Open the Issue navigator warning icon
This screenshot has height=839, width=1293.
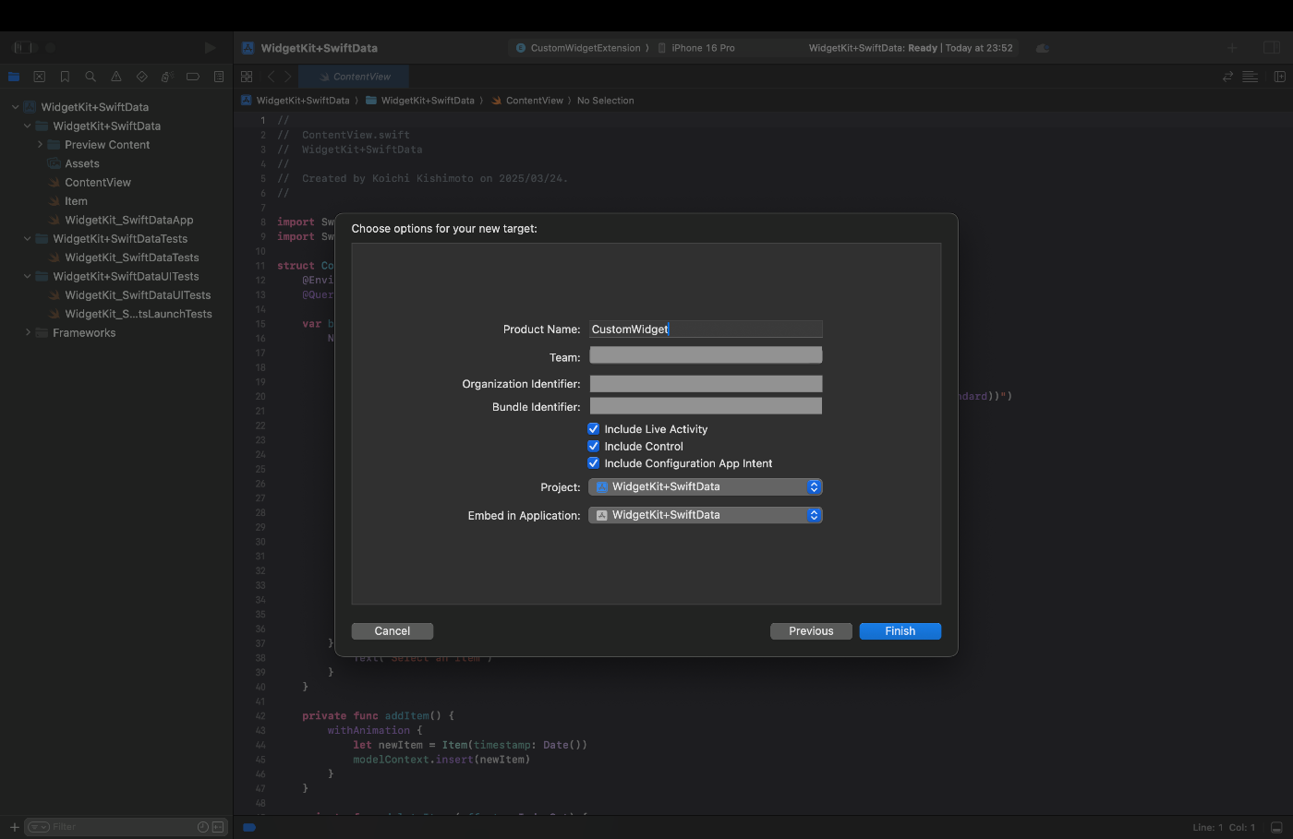click(116, 77)
